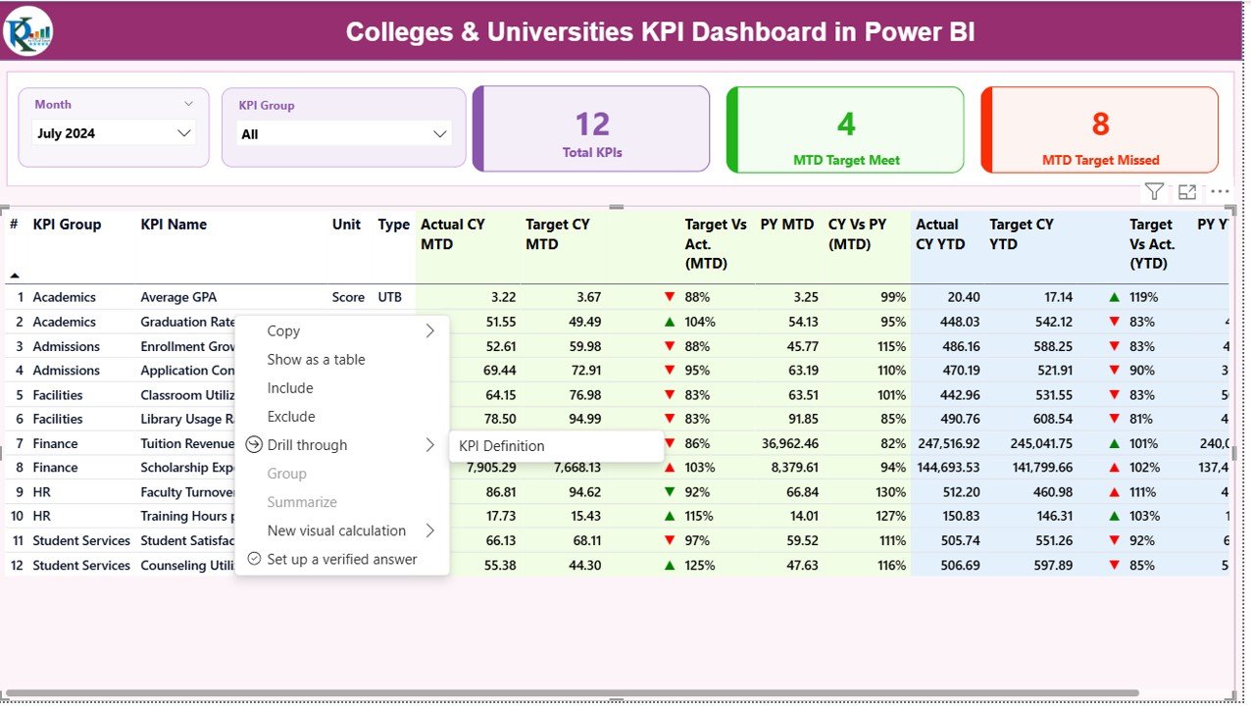
Task: Click the red down arrow in Average GPA row
Action: (x=670, y=297)
